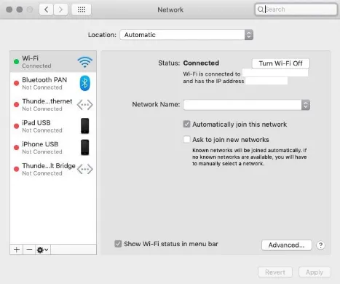Screen dimensions: 340x284
Task: Click in the Search field
Action: click(x=296, y=9)
